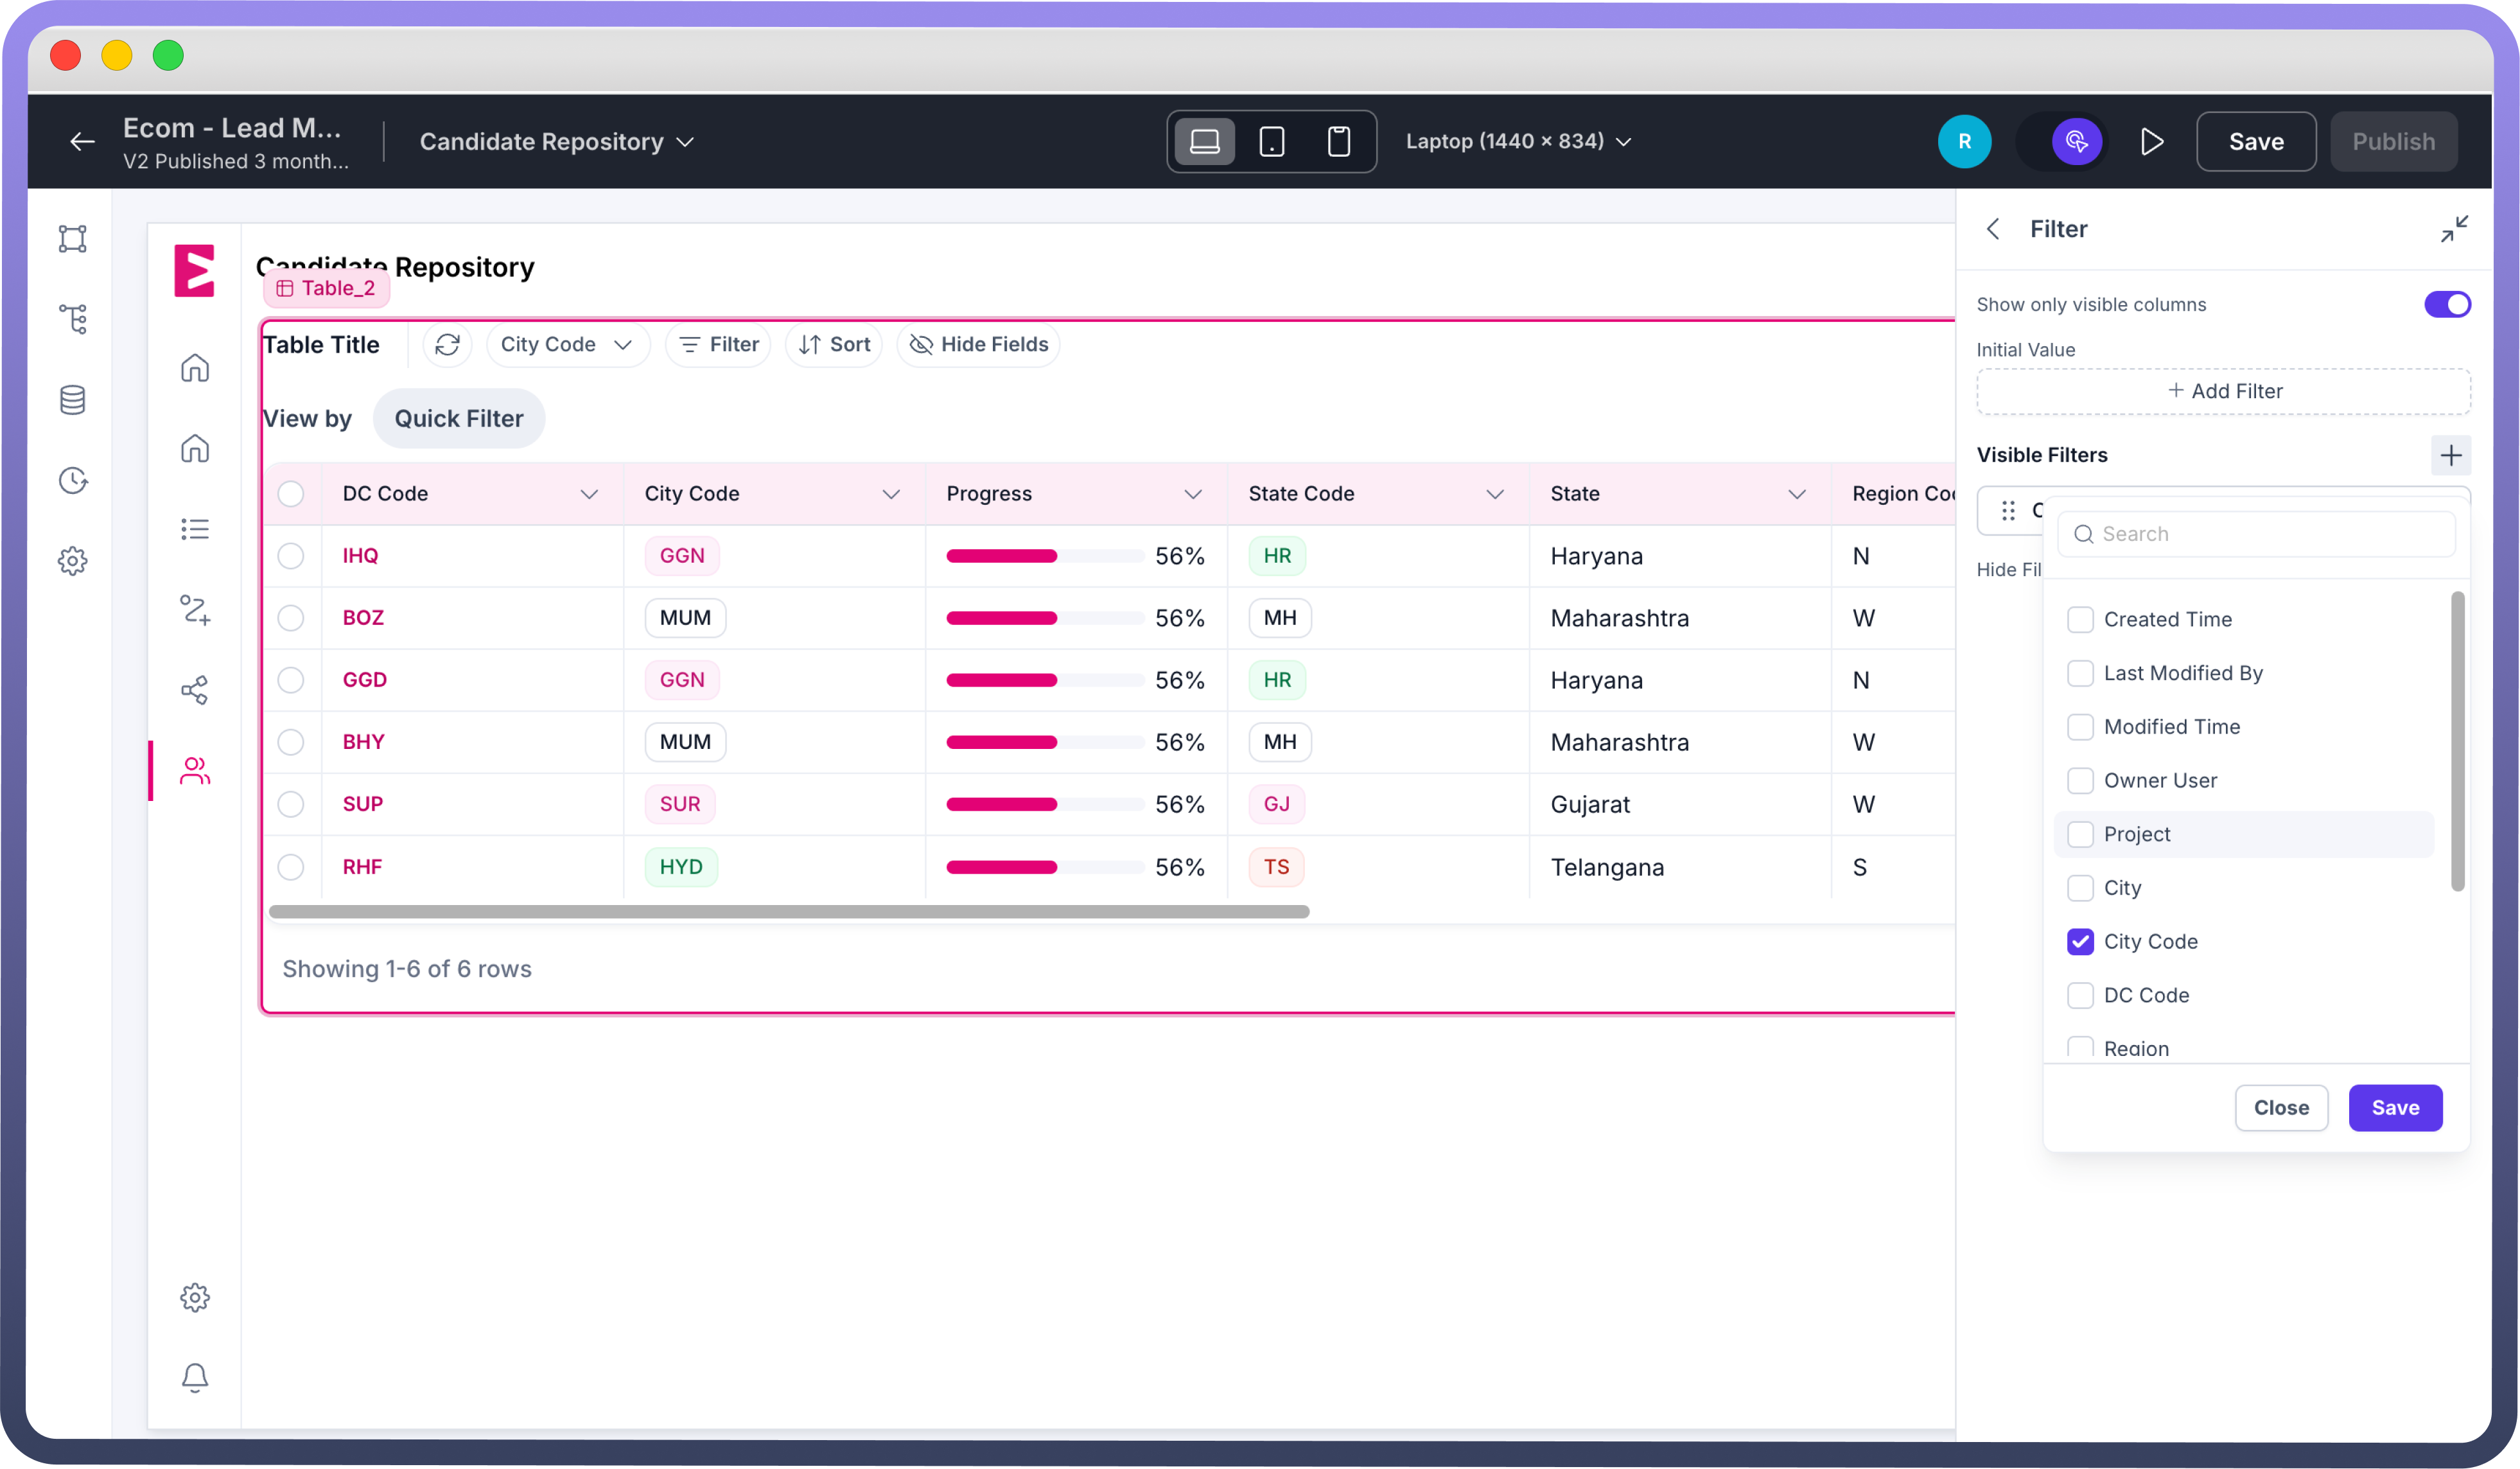Open the Candidate Repository page dropdown
The width and height of the screenshot is (2520, 1469).
(556, 142)
